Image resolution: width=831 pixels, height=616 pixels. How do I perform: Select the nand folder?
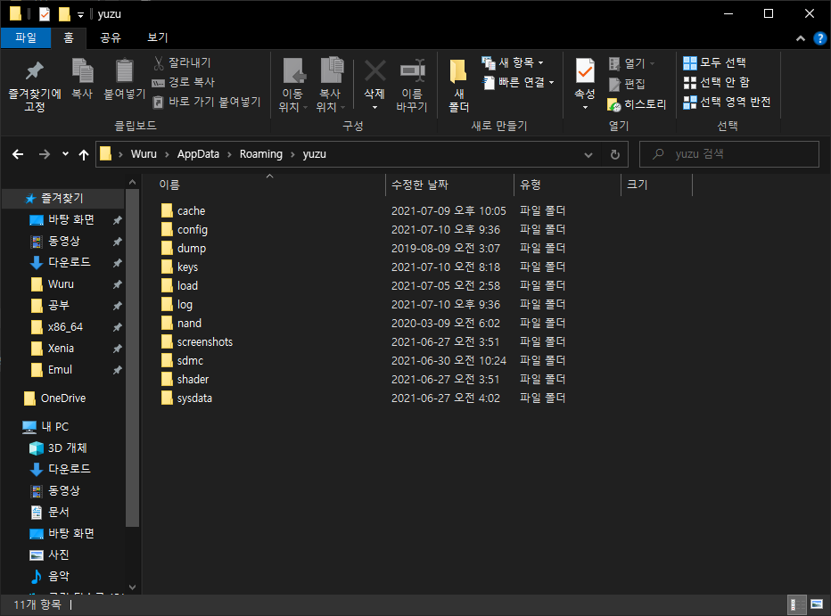[x=181, y=323]
